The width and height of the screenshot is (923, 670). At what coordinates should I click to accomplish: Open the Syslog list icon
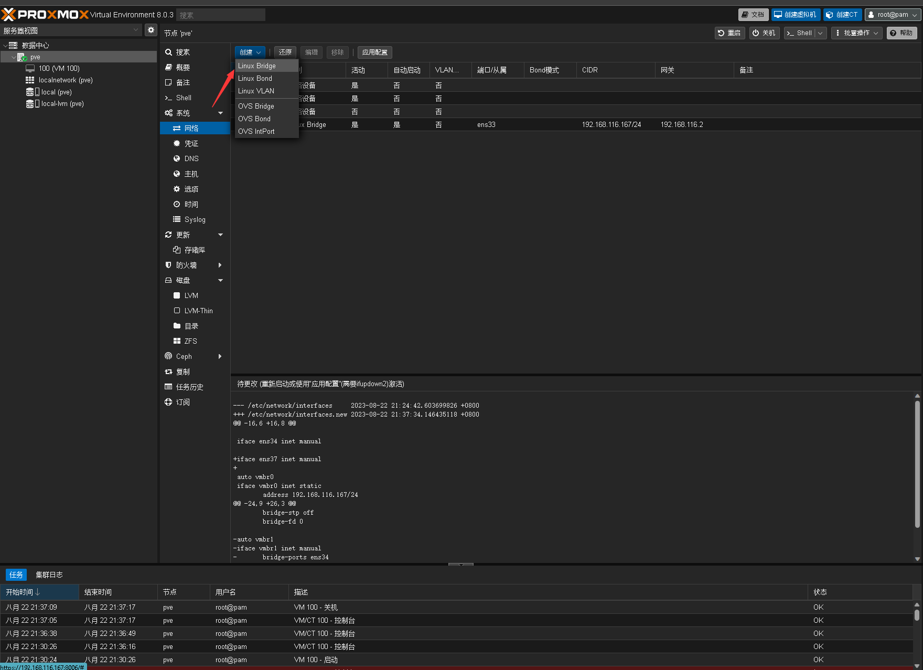pos(177,219)
